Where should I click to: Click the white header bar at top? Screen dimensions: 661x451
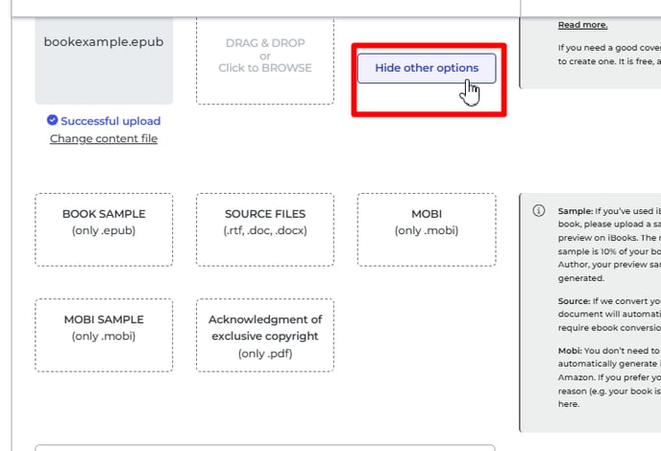click(265, 9)
